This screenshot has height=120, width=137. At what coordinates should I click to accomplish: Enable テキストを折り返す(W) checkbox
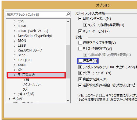pyautogui.click(x=80, y=49)
